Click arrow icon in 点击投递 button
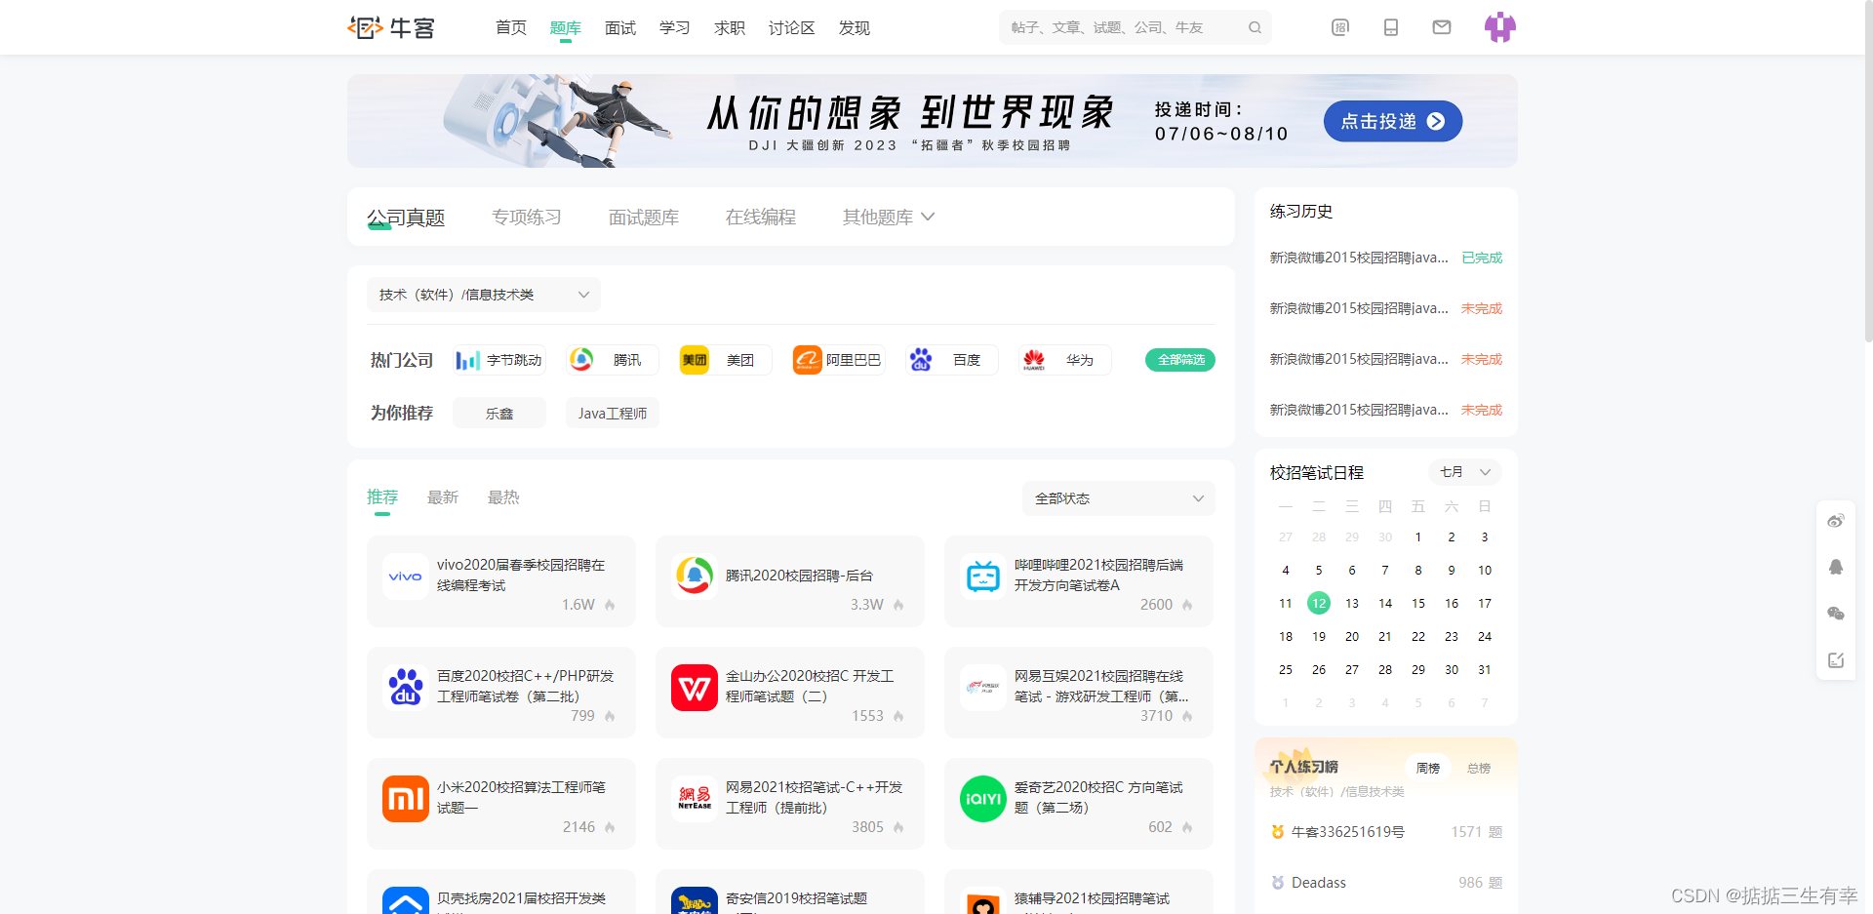1873x914 pixels. pyautogui.click(x=1436, y=121)
